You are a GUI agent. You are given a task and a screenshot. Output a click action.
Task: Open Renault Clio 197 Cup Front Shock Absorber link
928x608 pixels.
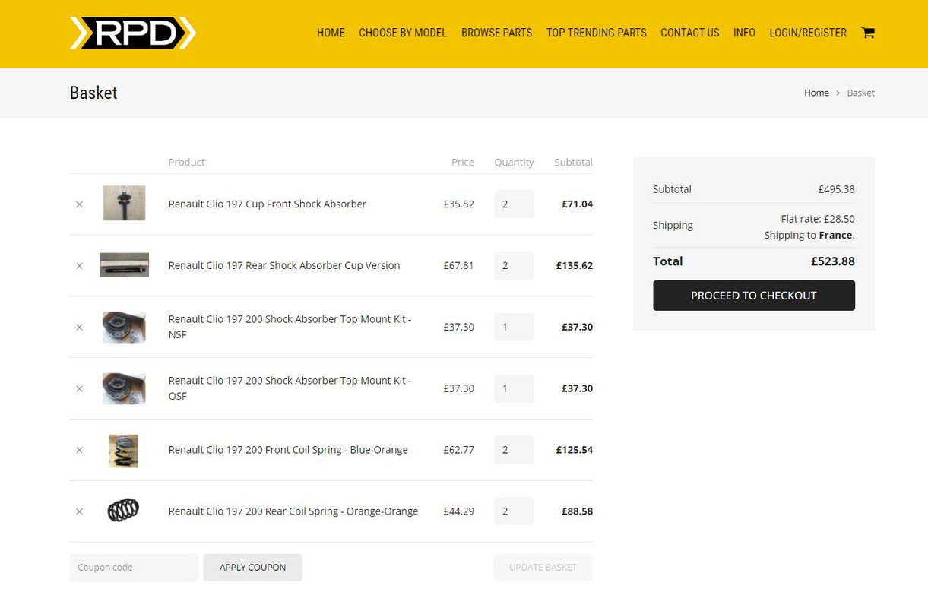click(267, 204)
